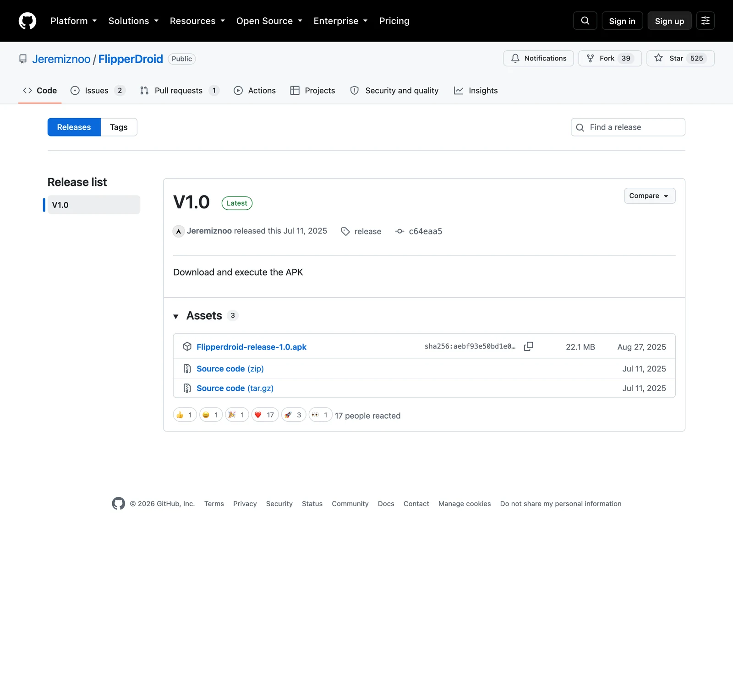Image resolution: width=733 pixels, height=687 pixels.
Task: Add a smiley laugh reaction
Action: point(211,415)
